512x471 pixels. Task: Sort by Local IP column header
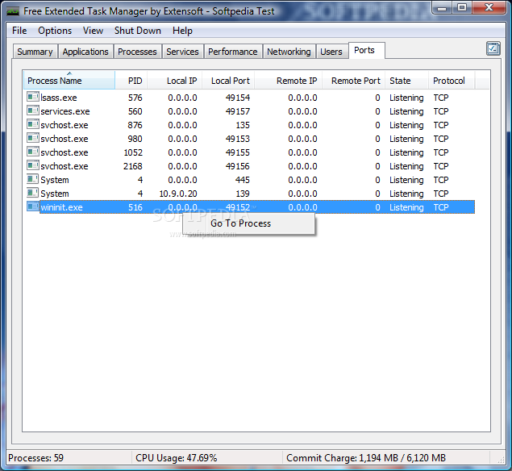click(175, 81)
